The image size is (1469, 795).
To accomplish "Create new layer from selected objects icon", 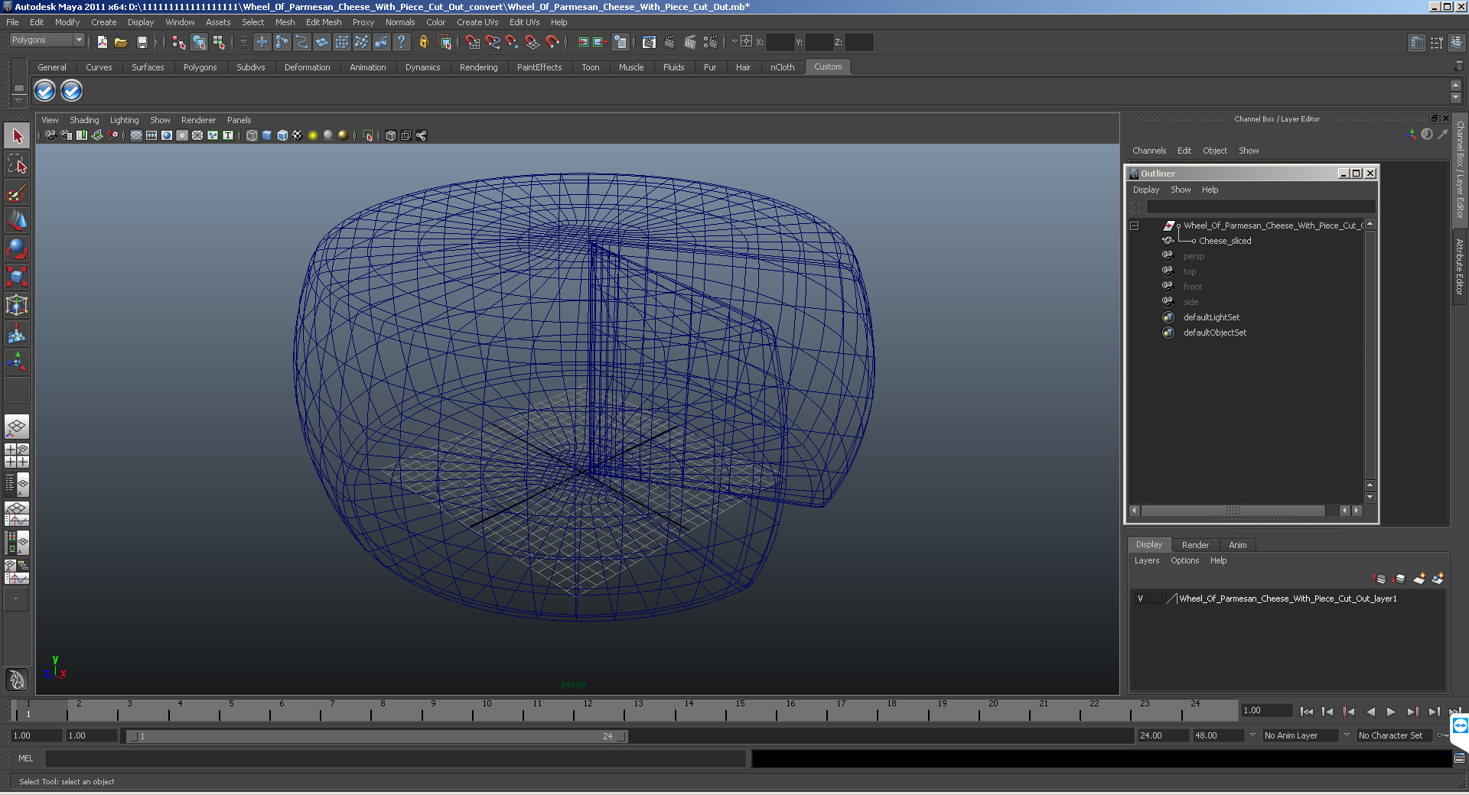I will [1438, 579].
